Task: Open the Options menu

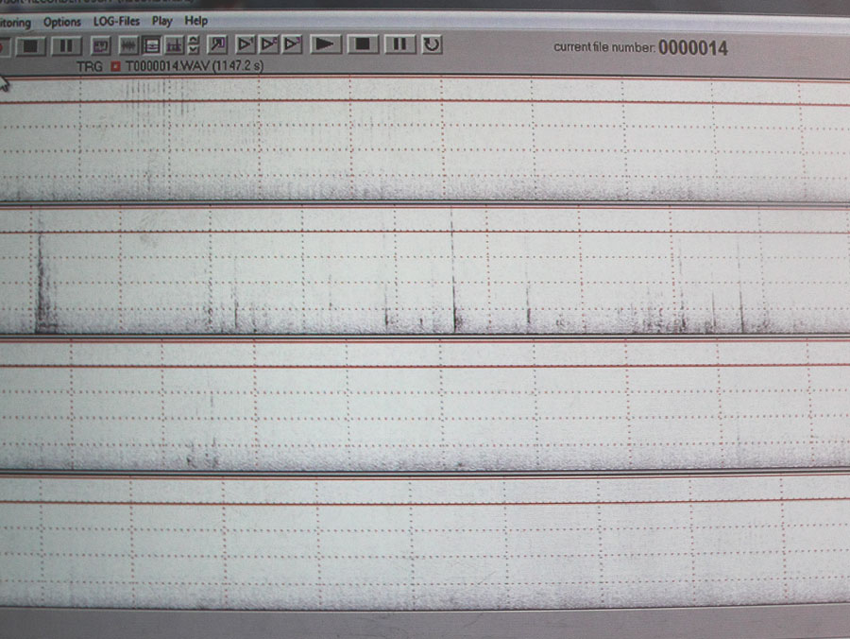Action: (x=61, y=23)
